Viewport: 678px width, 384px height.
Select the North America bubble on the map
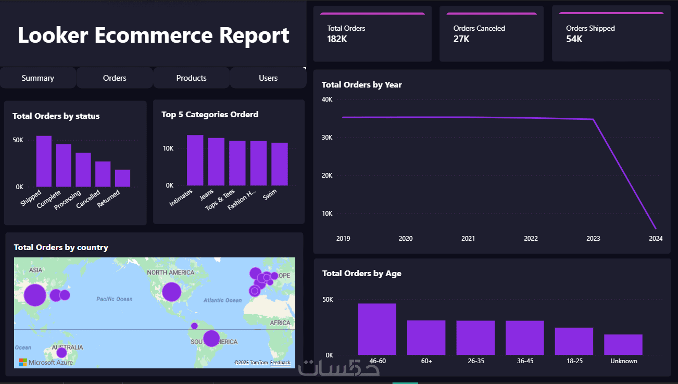pyautogui.click(x=171, y=292)
